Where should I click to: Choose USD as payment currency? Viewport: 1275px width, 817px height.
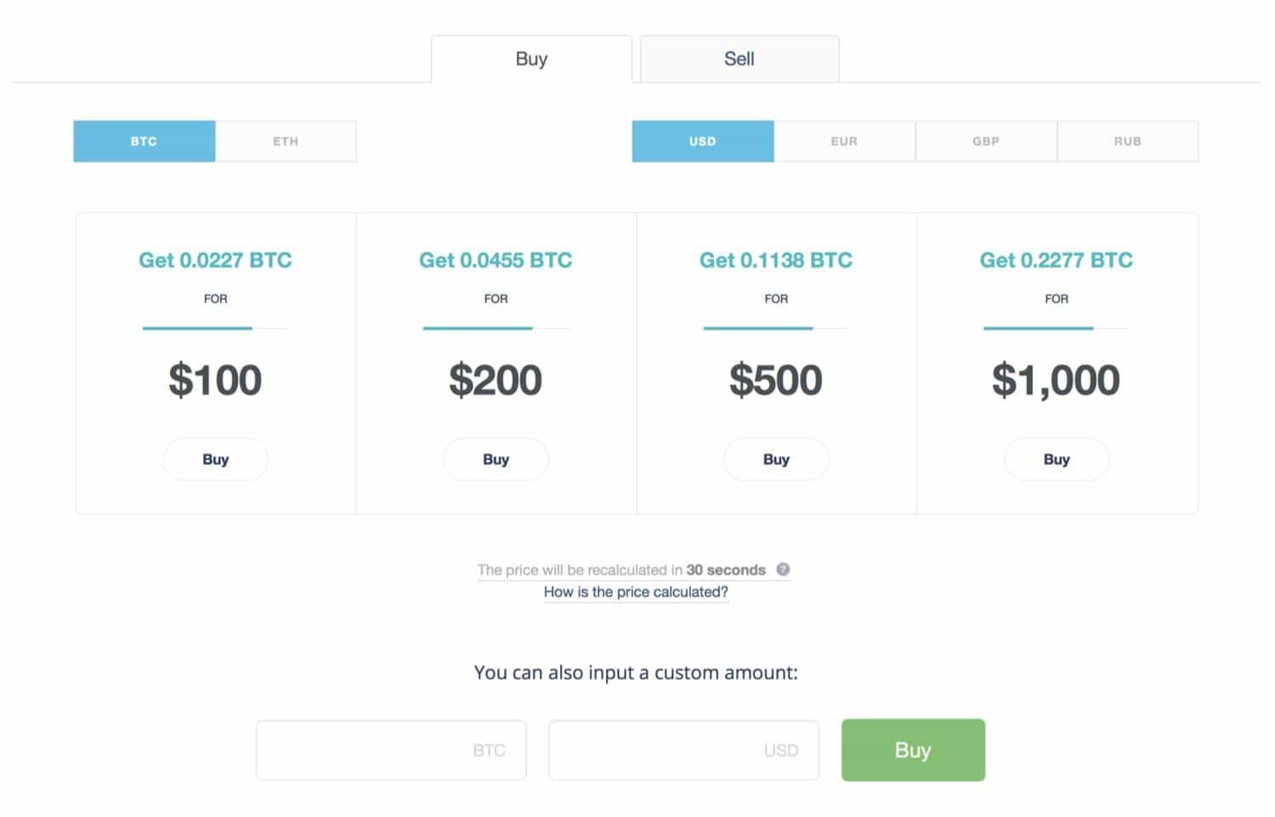pos(702,141)
